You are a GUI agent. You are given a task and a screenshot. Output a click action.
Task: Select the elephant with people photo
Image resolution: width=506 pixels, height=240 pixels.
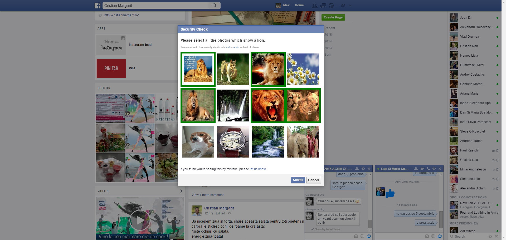pos(303,141)
